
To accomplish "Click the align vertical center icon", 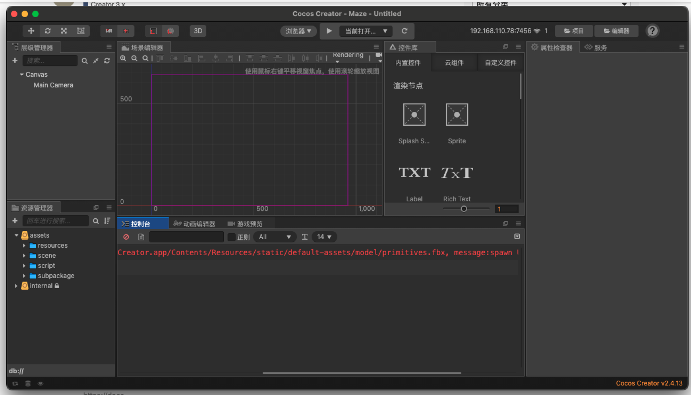I will pos(174,58).
